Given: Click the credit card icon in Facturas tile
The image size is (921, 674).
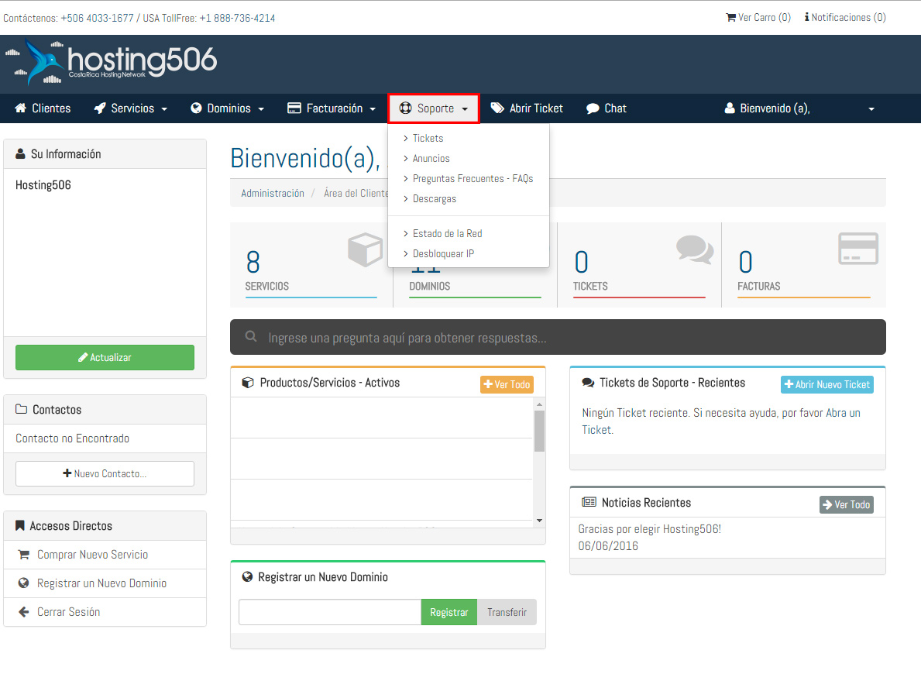Looking at the screenshot, I should (857, 249).
